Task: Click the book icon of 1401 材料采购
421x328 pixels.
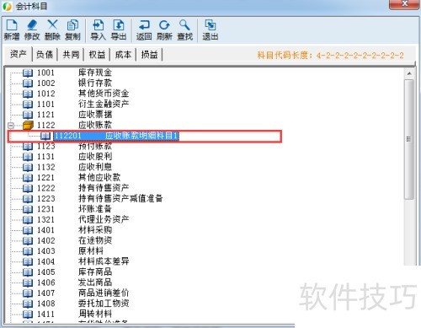Action: 28,230
